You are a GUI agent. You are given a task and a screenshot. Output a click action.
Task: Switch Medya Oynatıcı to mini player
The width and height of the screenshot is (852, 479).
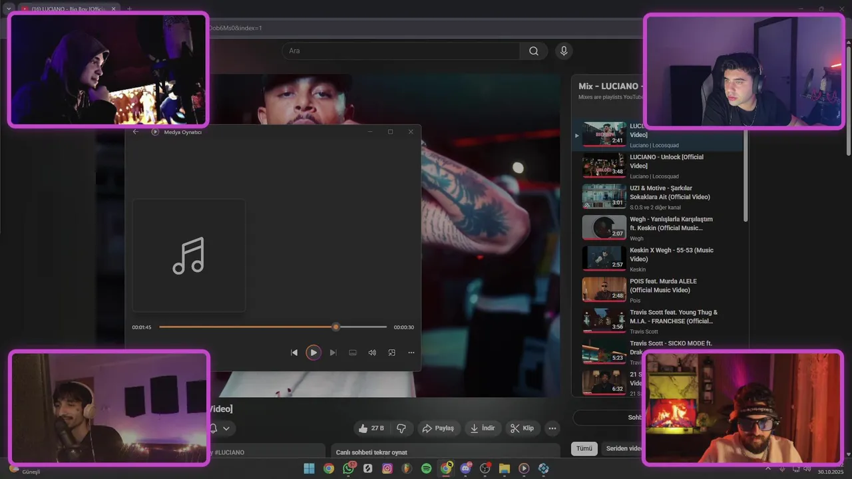tap(391, 353)
